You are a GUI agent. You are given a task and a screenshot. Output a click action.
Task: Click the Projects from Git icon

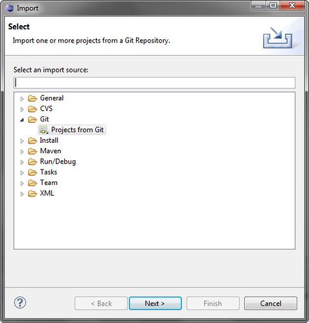(43, 130)
